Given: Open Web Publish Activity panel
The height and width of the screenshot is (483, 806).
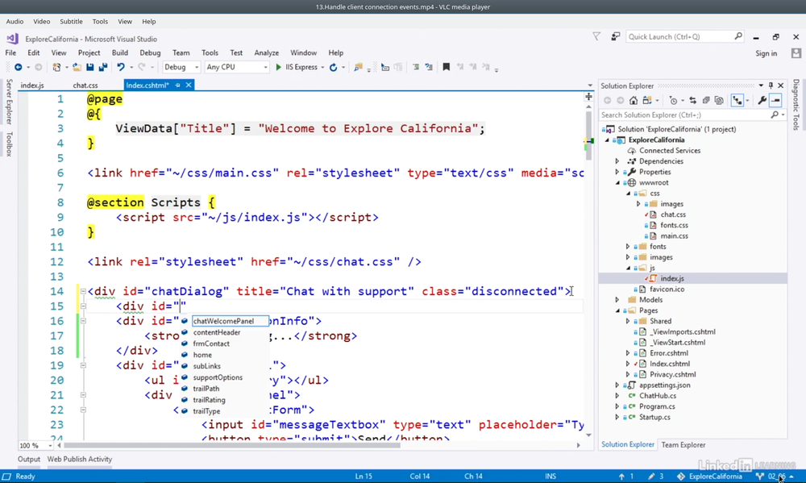Looking at the screenshot, I should 80,460.
